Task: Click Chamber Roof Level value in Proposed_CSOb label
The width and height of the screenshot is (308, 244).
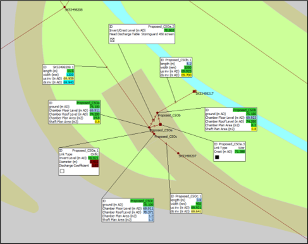Action: [251, 121]
